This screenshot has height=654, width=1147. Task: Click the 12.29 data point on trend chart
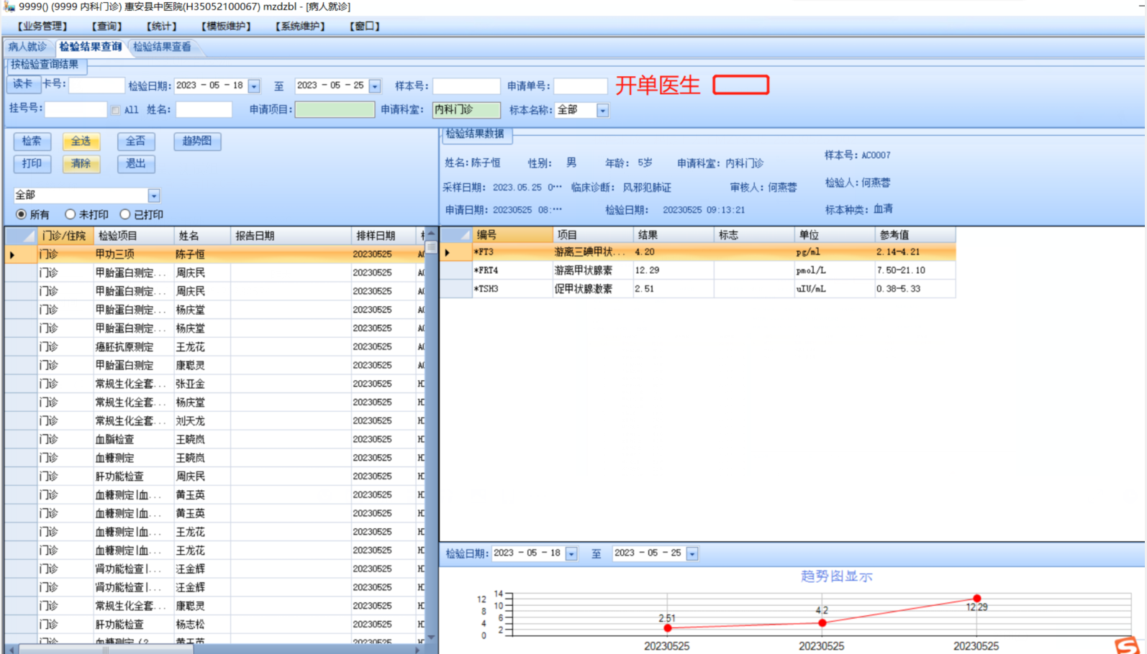point(976,598)
